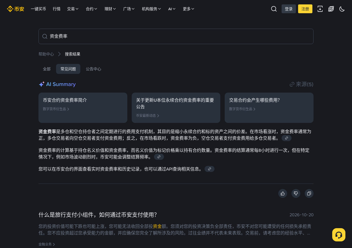
Task: Click the 币安最新动态 category link
Action: (148, 116)
